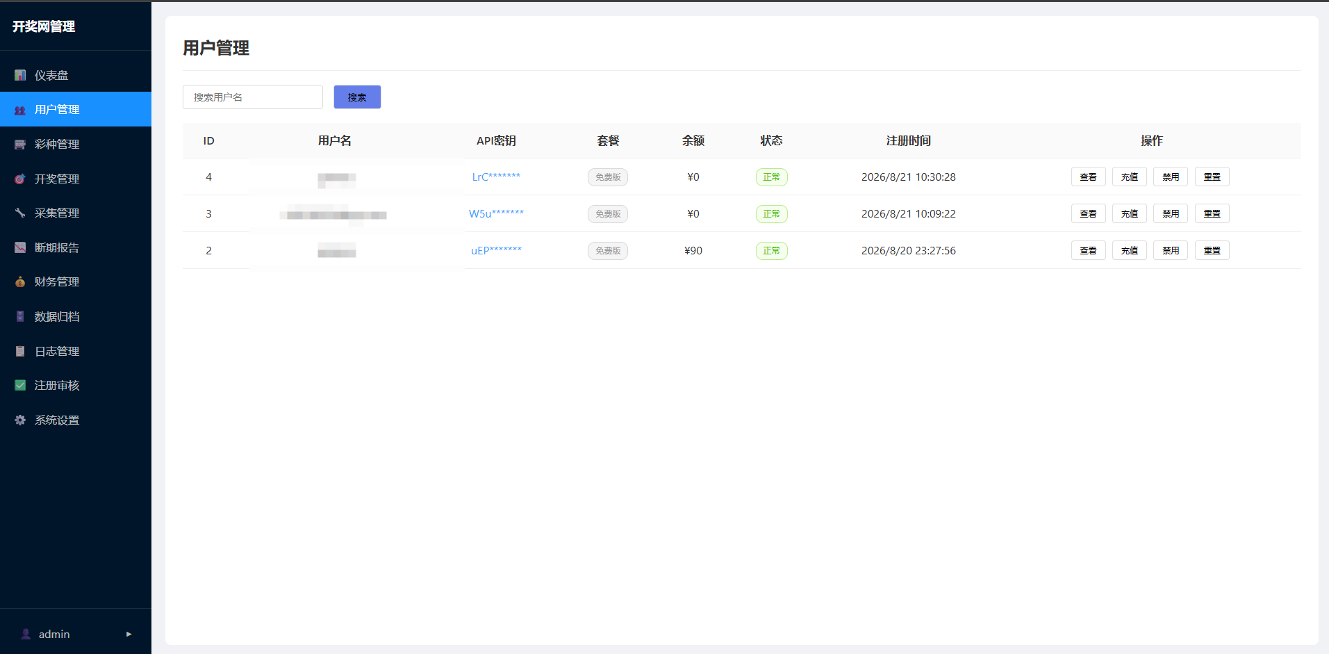The width and height of the screenshot is (1329, 654).
Task: Expand the admin menu arrow
Action: click(x=129, y=634)
